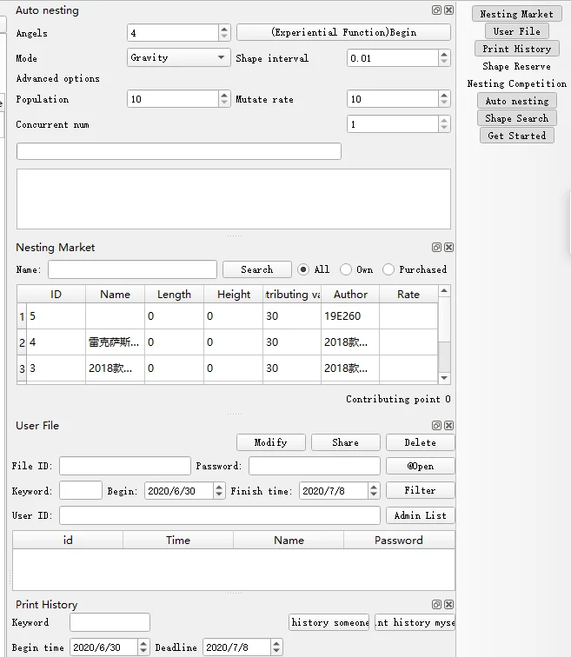This screenshot has width=571, height=657.
Task: Open the User File Begin date dropdown
Action: click(x=219, y=491)
